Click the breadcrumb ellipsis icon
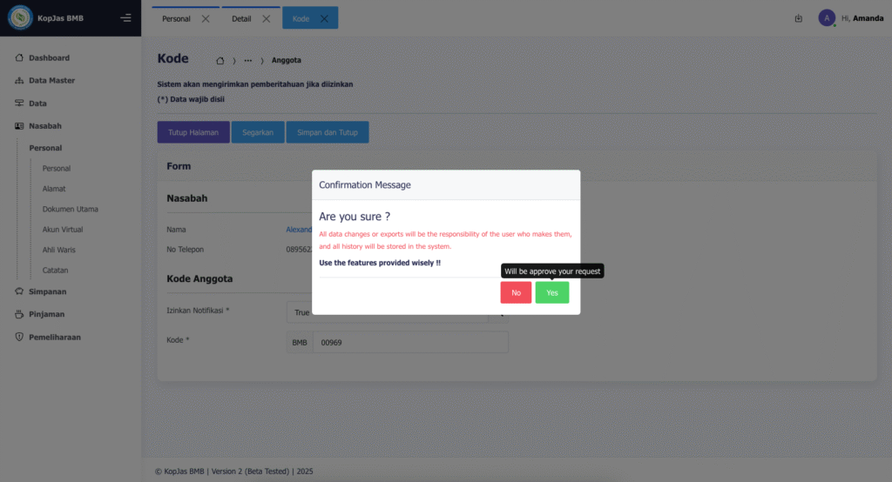 click(x=248, y=61)
